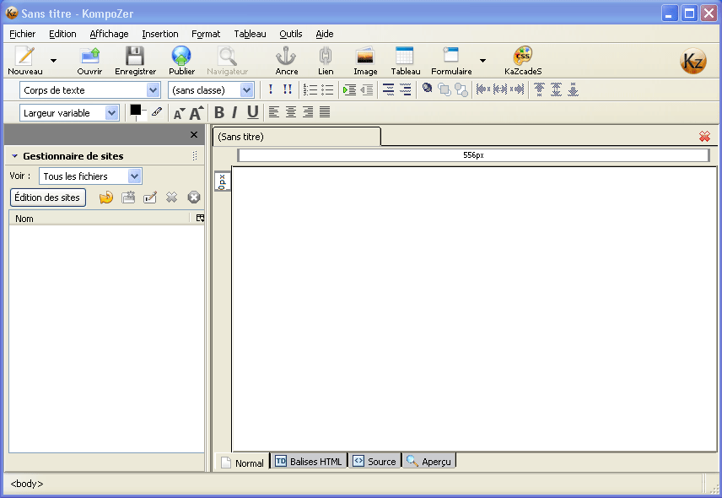Toggle bold formatting
The height and width of the screenshot is (498, 722).
[219, 112]
